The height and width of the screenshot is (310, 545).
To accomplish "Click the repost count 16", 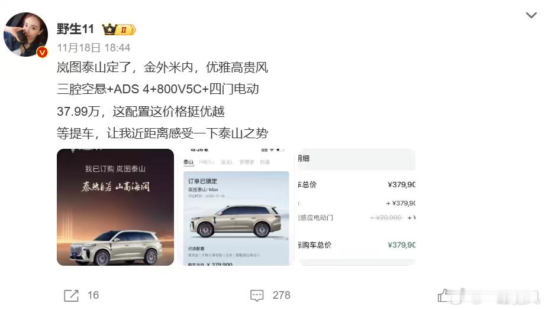I will coord(93,295).
